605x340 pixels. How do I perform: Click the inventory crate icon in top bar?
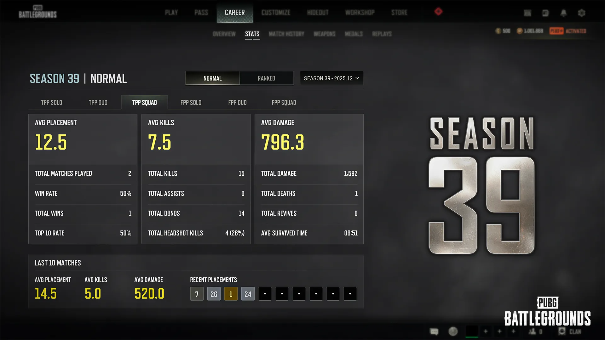pos(527,13)
